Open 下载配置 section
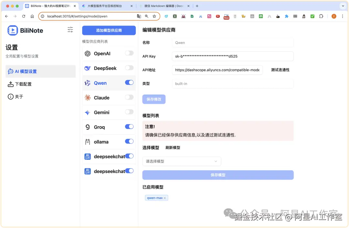The image size is (349, 228). pos(20,84)
